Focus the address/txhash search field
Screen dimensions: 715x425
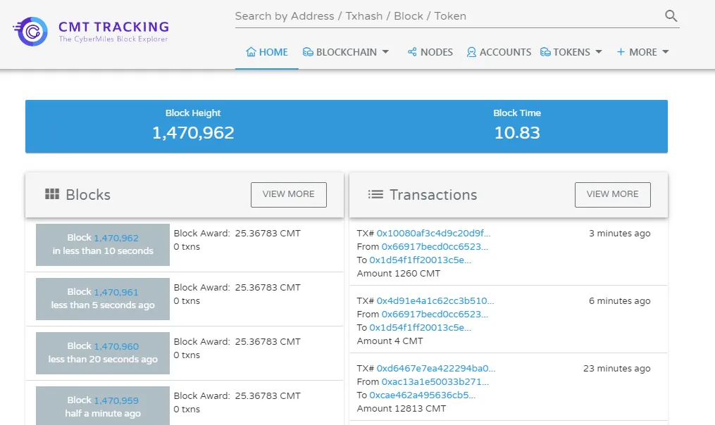(x=448, y=16)
